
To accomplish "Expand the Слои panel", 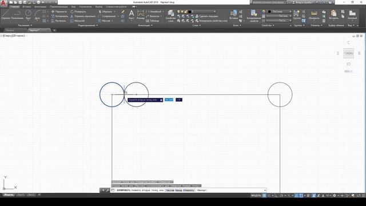I will (x=196, y=25).
